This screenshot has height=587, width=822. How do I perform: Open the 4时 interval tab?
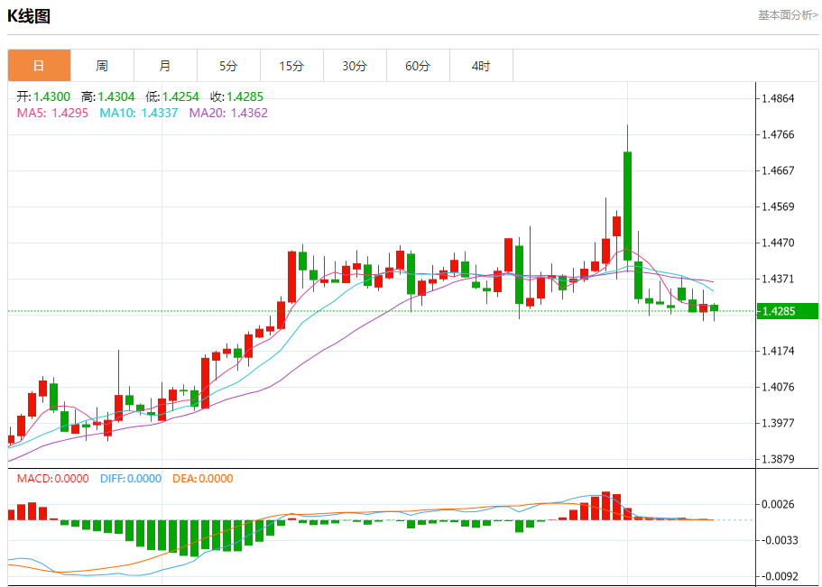481,66
